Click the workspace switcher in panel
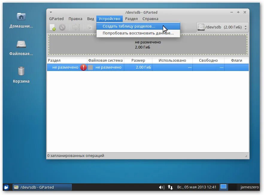264x195 pixels. tap(223, 187)
